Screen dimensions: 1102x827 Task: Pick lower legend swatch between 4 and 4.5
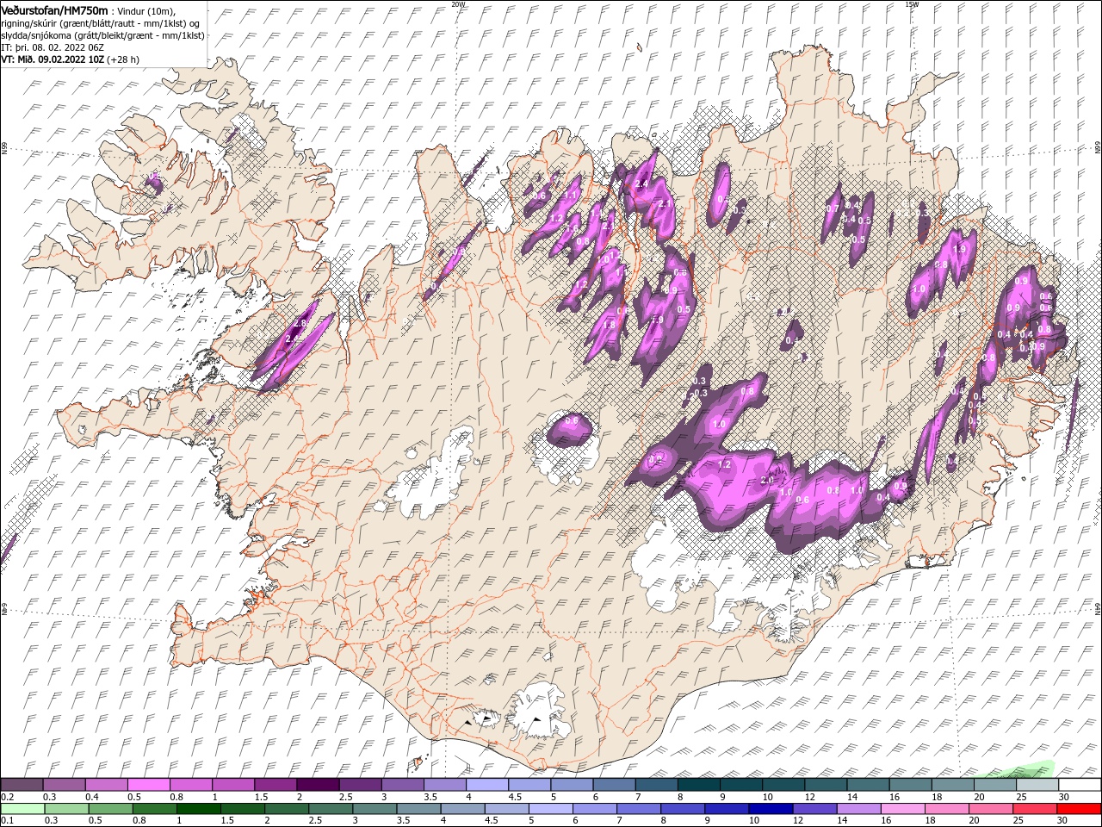pos(463,809)
